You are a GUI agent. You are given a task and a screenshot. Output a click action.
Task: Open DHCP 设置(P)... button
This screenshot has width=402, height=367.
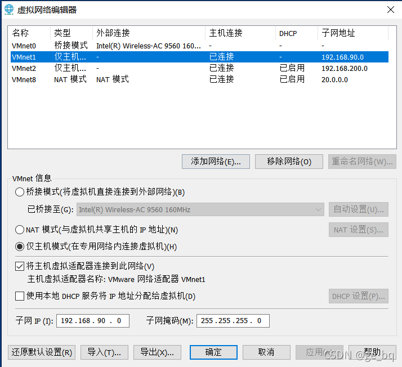tap(359, 296)
